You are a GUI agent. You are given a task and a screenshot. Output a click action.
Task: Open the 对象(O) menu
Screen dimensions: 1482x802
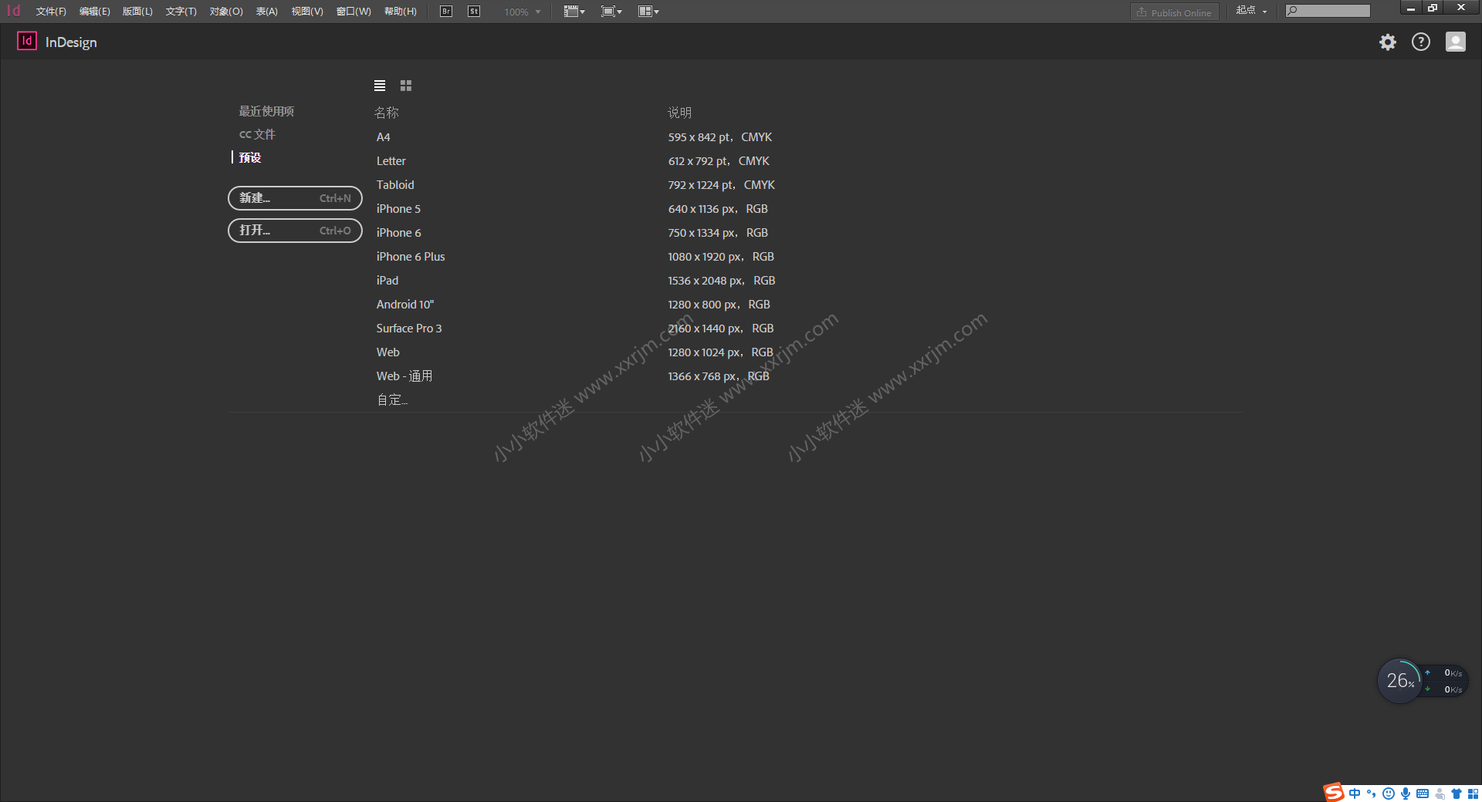click(226, 12)
